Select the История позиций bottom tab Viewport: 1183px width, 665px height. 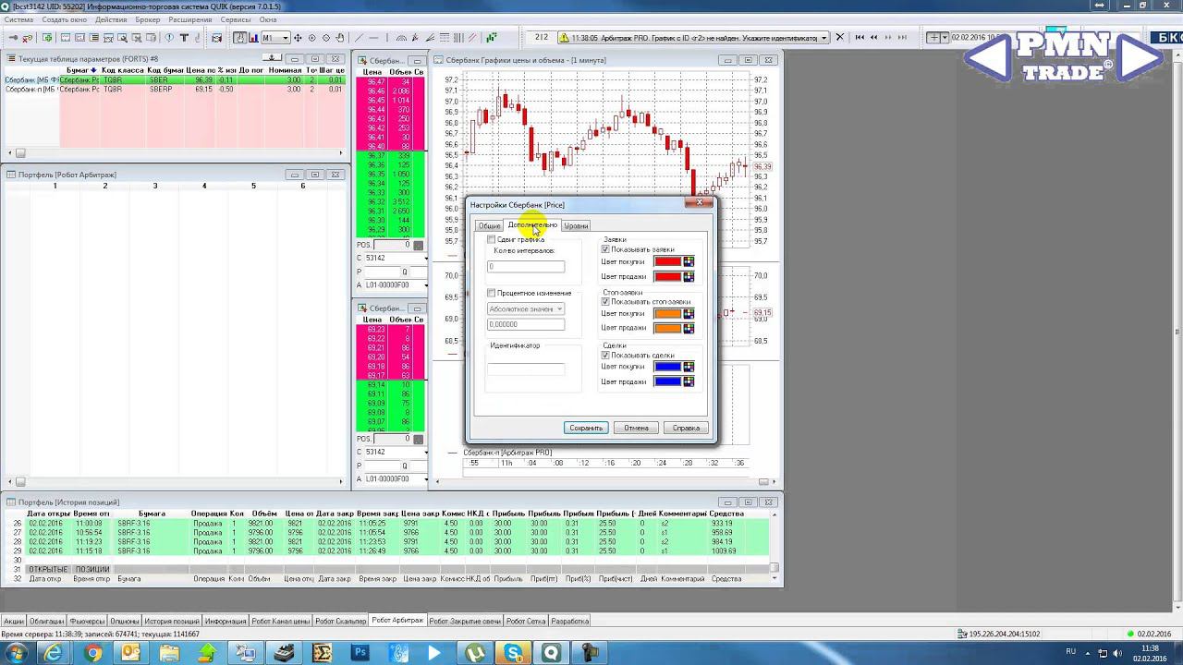pos(171,622)
